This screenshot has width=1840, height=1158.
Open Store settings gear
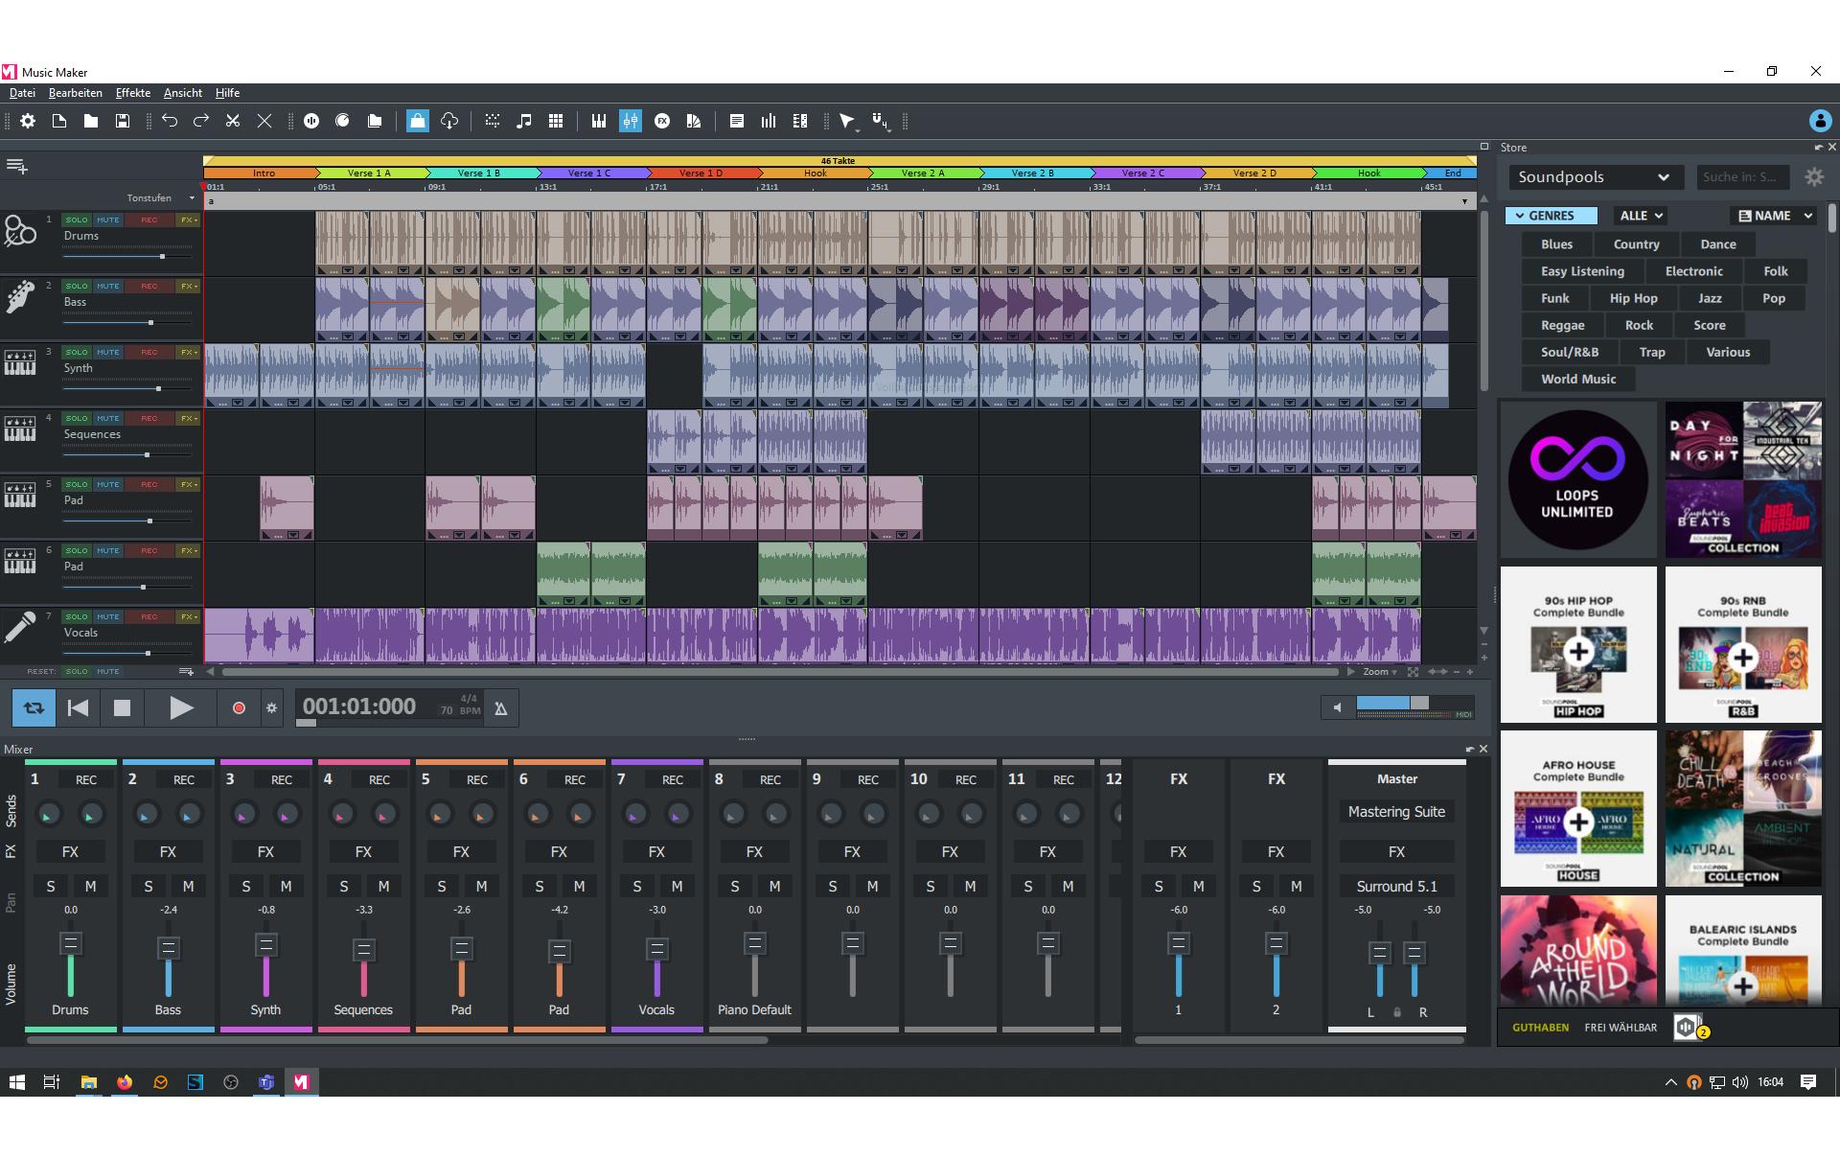pyautogui.click(x=1814, y=177)
